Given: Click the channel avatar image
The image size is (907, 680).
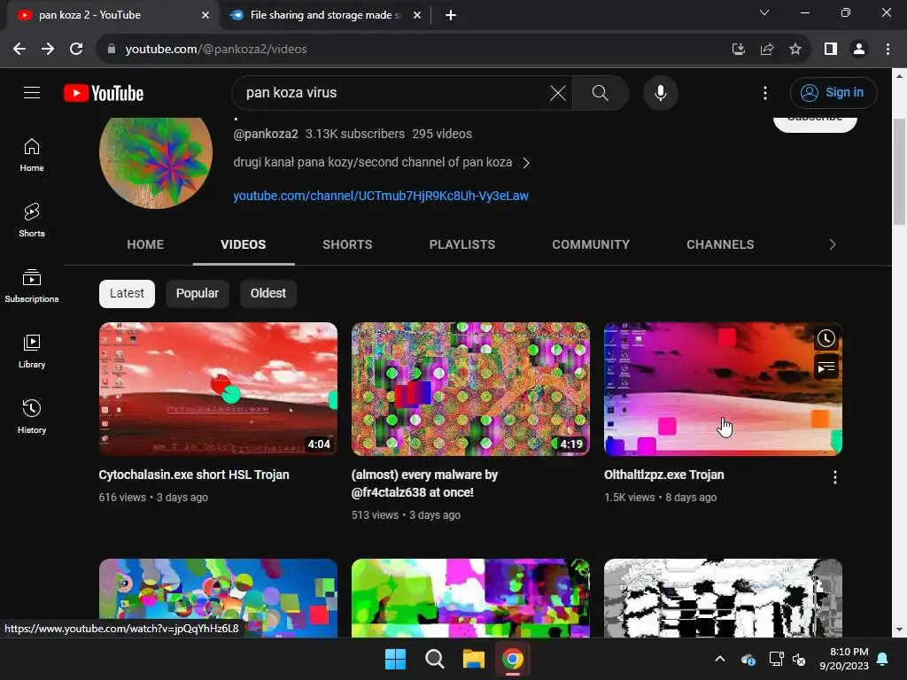Looking at the screenshot, I should point(156,163).
